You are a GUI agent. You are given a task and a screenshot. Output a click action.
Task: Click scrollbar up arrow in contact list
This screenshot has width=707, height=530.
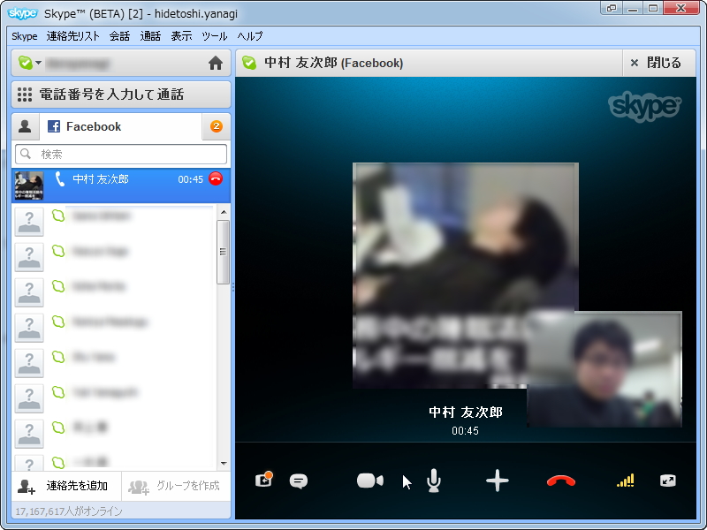click(x=224, y=212)
